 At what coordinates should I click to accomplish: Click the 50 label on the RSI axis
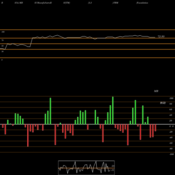pyautogui.click(x=2, y=46)
